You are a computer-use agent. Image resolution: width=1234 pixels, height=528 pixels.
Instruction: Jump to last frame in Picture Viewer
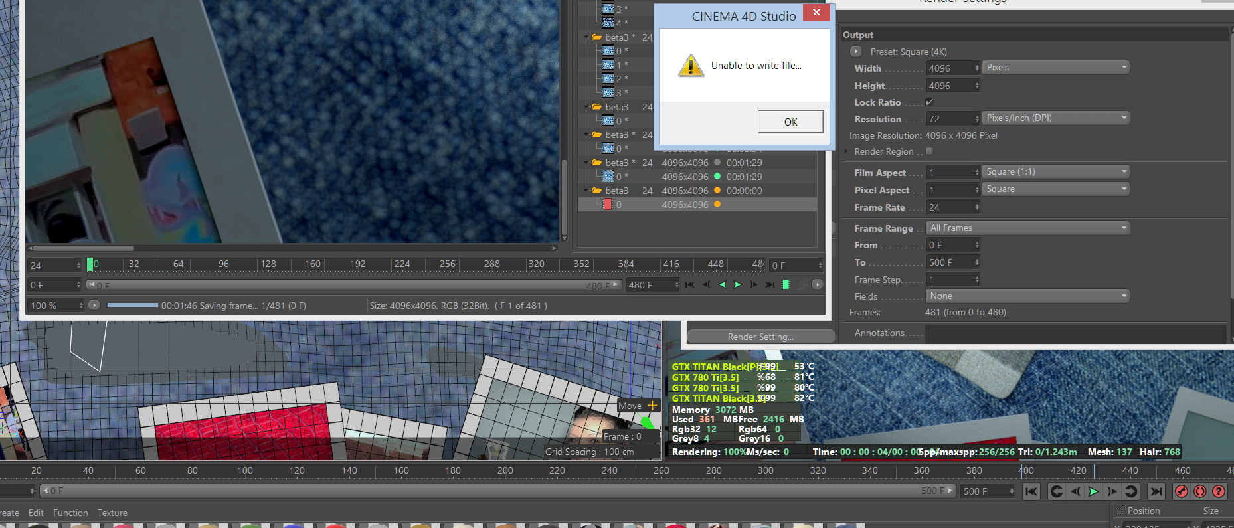pyautogui.click(x=770, y=284)
